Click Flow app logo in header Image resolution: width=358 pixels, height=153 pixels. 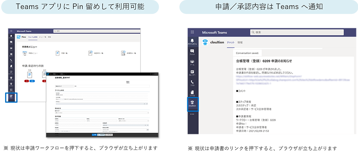point(19,37)
